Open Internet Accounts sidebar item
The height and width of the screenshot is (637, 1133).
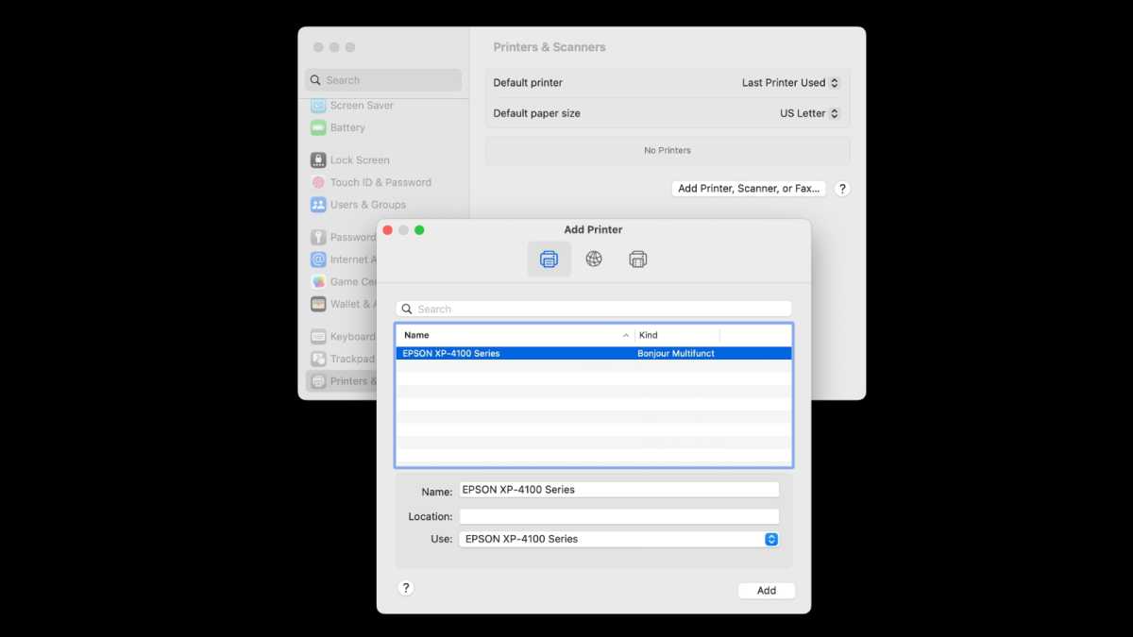pos(342,260)
